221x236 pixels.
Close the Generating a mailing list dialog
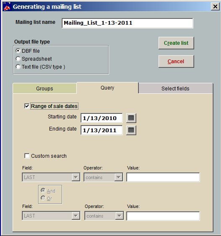[215, 7]
